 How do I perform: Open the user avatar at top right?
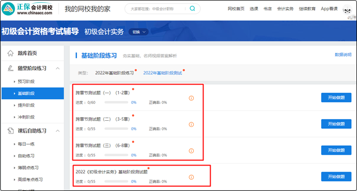[x=347, y=10]
